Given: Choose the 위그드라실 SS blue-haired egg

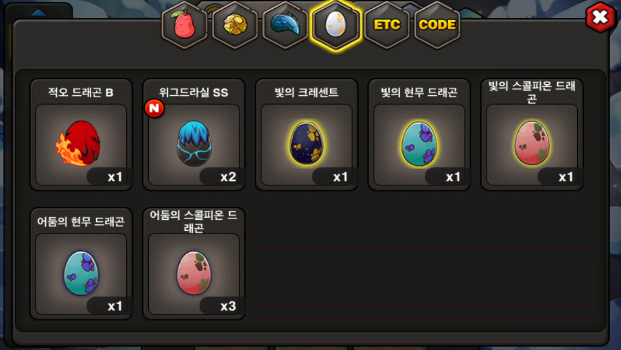Looking at the screenshot, I should (194, 144).
